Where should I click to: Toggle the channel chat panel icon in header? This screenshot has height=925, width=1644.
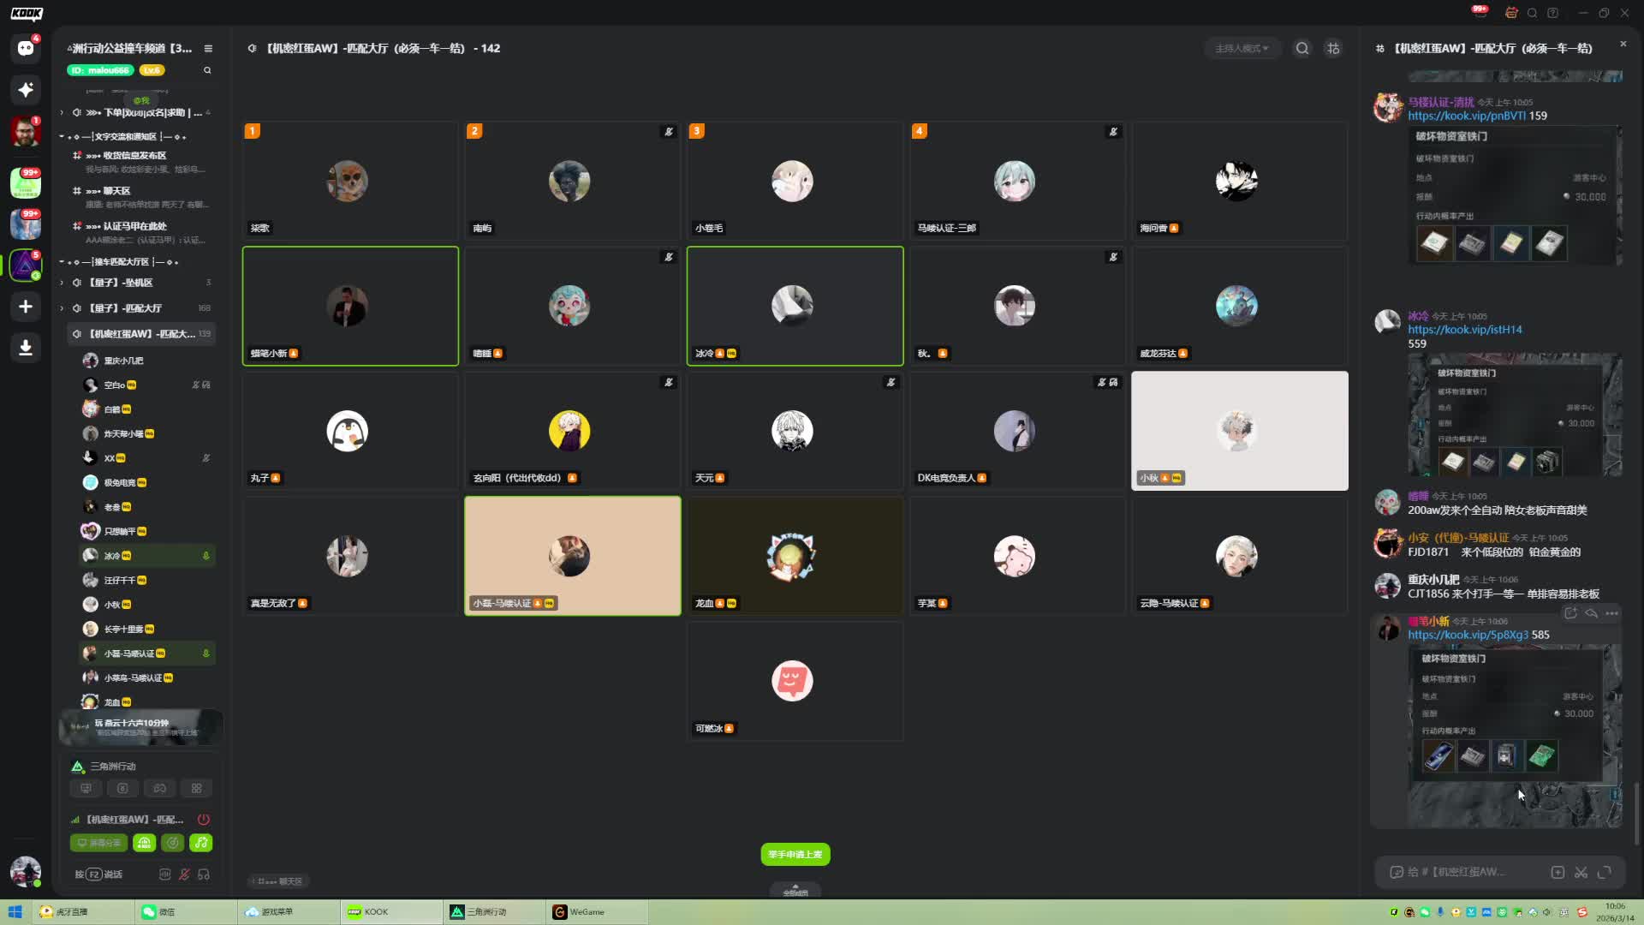point(1333,49)
